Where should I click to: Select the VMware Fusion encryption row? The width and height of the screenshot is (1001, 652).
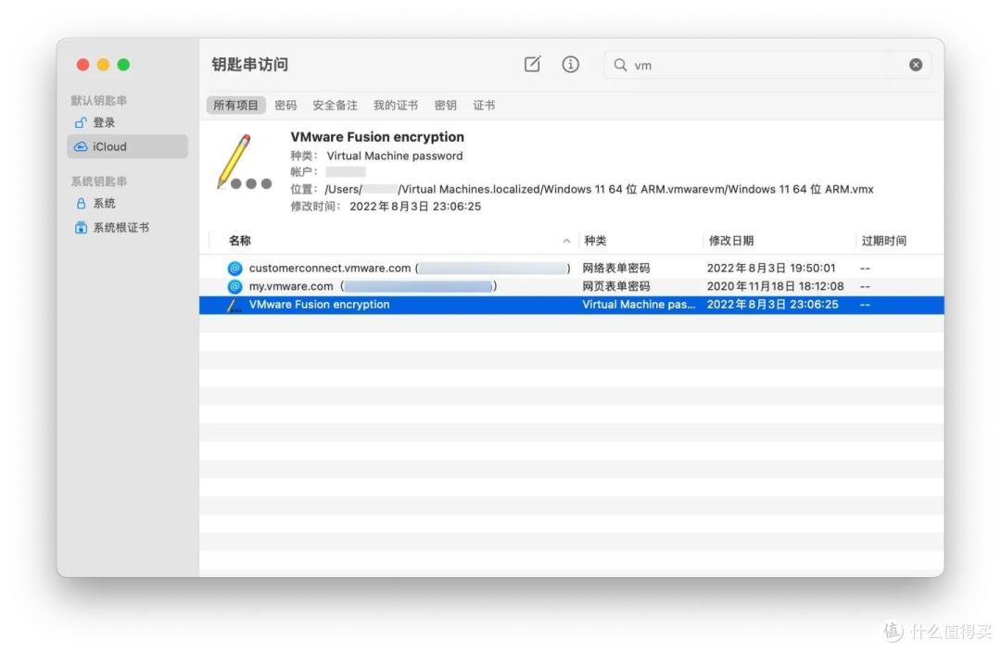point(571,305)
